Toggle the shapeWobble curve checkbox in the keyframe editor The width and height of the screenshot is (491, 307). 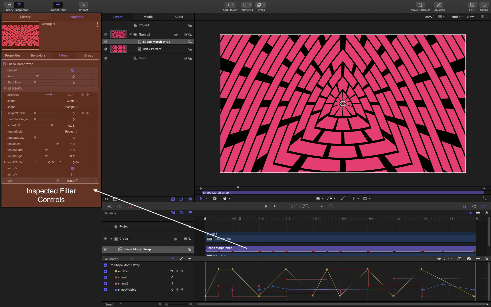click(105, 290)
